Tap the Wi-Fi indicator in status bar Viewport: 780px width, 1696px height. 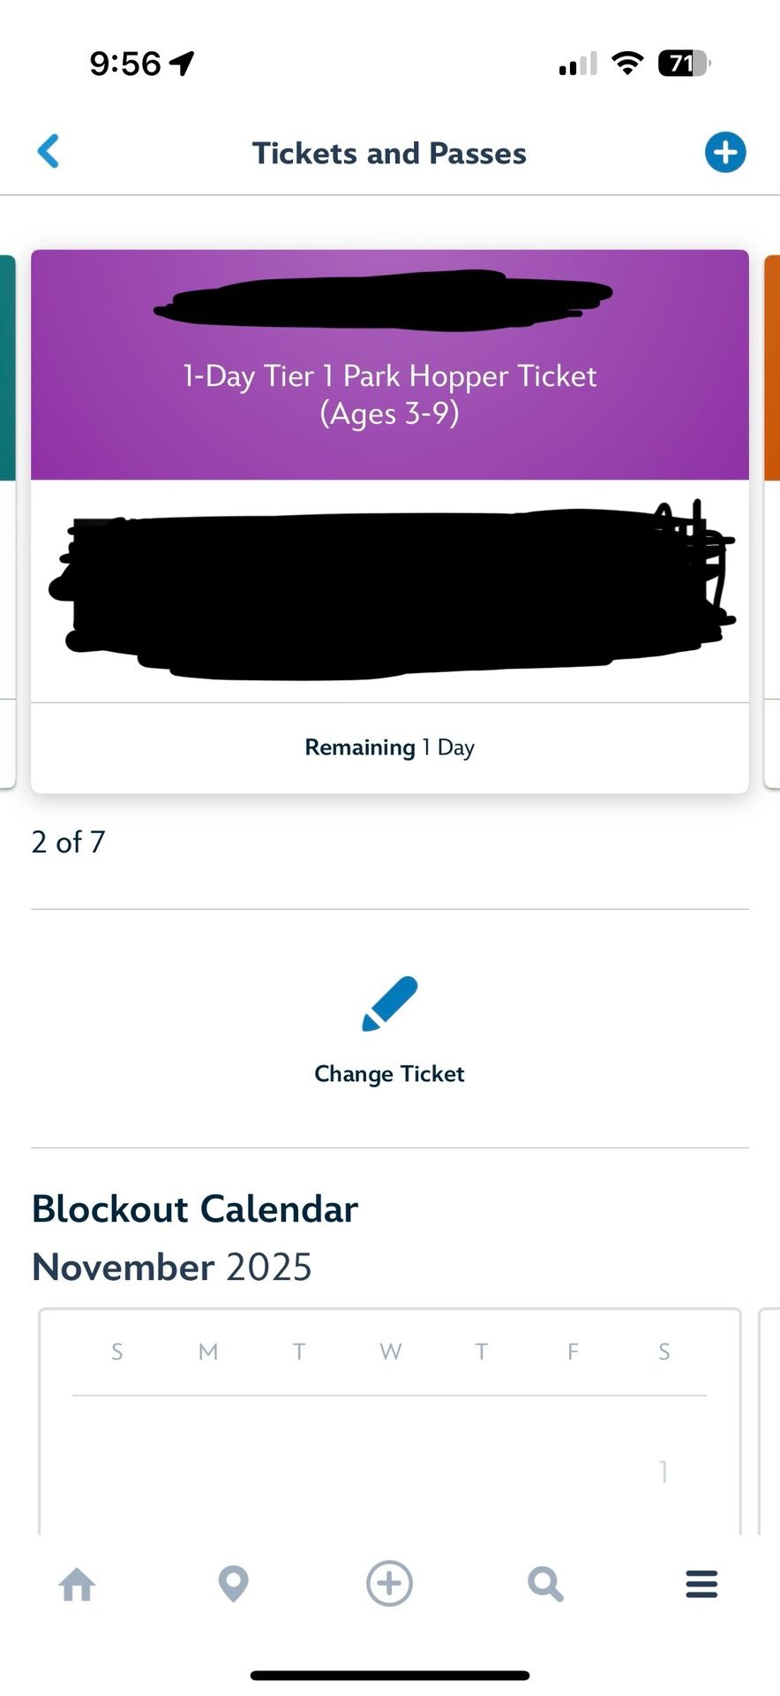pyautogui.click(x=626, y=62)
